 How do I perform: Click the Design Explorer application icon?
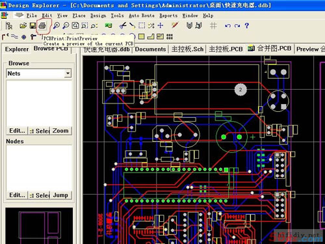3,5
